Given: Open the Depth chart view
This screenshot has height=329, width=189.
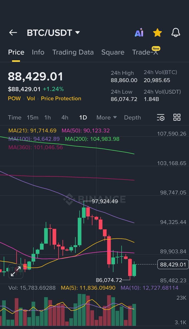Looking at the screenshot, I should pos(132,117).
